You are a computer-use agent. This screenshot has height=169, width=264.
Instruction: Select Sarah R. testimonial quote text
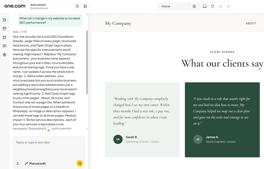click(142, 111)
